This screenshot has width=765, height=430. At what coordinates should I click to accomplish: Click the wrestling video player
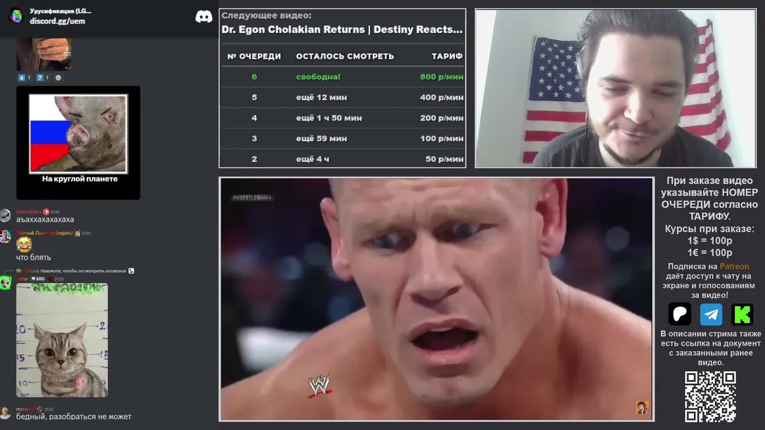pyautogui.click(x=436, y=299)
